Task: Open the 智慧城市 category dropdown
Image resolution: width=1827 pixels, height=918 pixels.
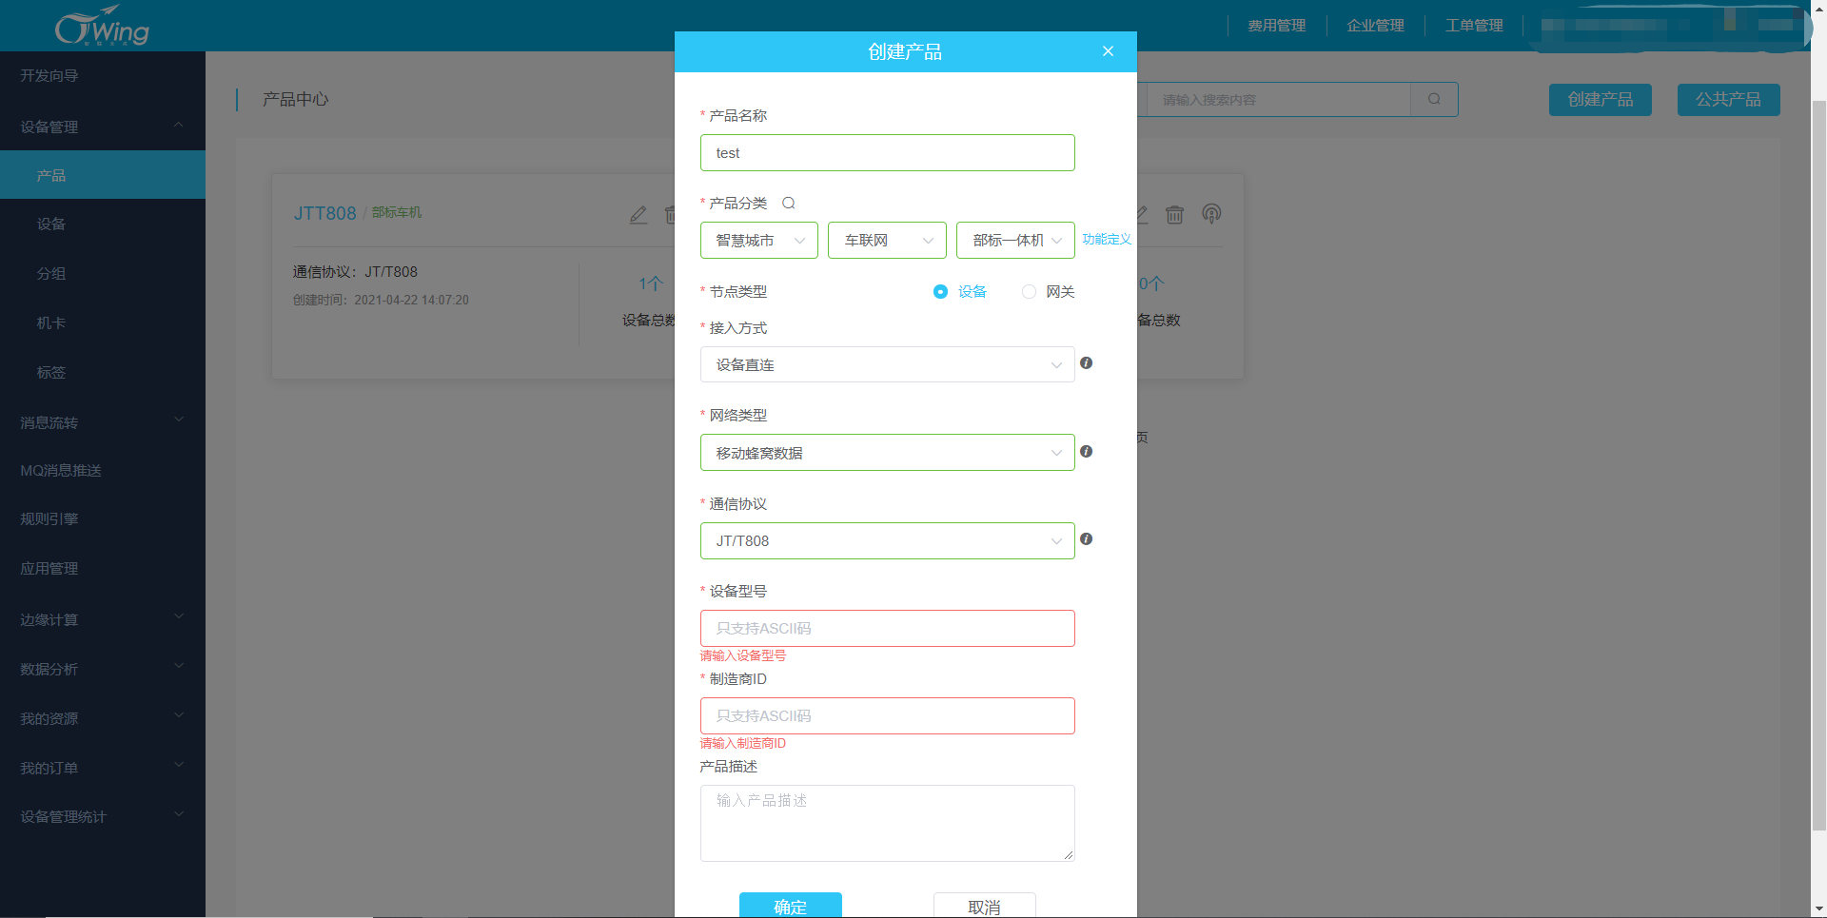Action: pyautogui.click(x=759, y=241)
